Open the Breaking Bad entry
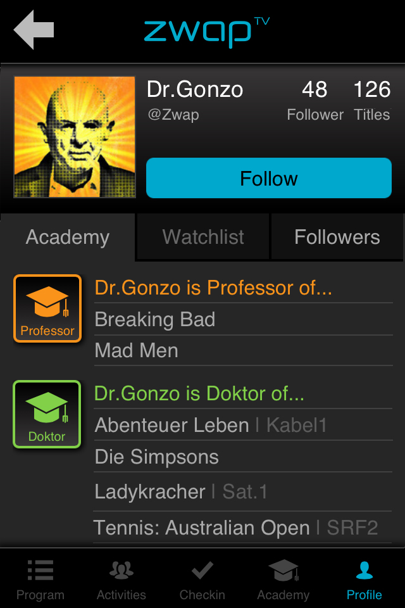The height and width of the screenshot is (608, 405). 155,319
